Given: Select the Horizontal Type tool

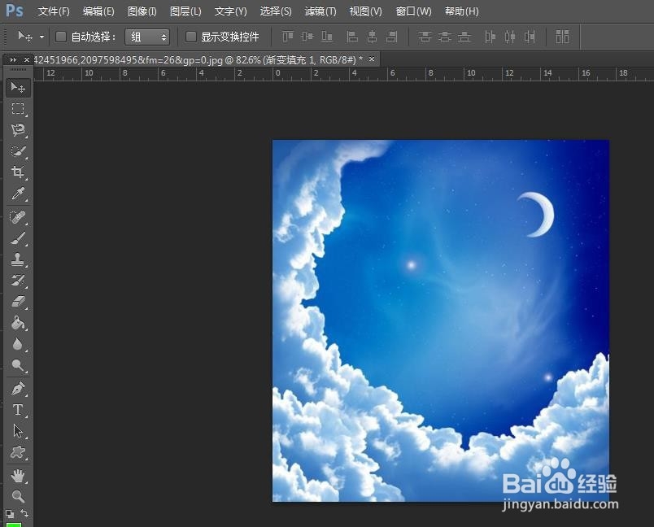Looking at the screenshot, I should pyautogui.click(x=18, y=410).
